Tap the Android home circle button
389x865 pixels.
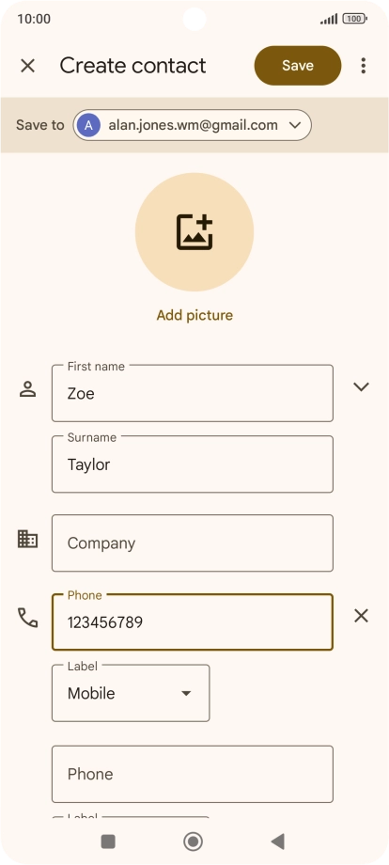tap(193, 841)
